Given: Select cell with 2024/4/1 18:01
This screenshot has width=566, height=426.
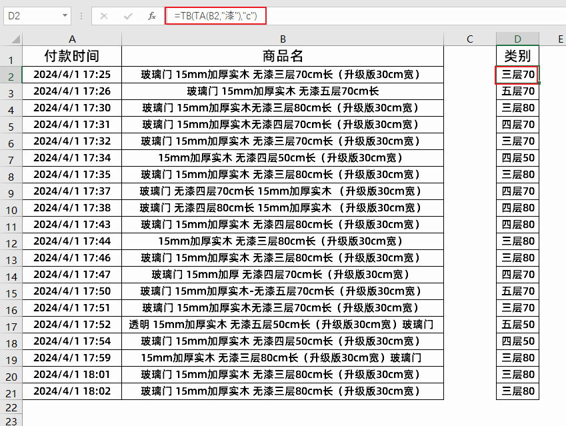Looking at the screenshot, I should click(72, 375).
